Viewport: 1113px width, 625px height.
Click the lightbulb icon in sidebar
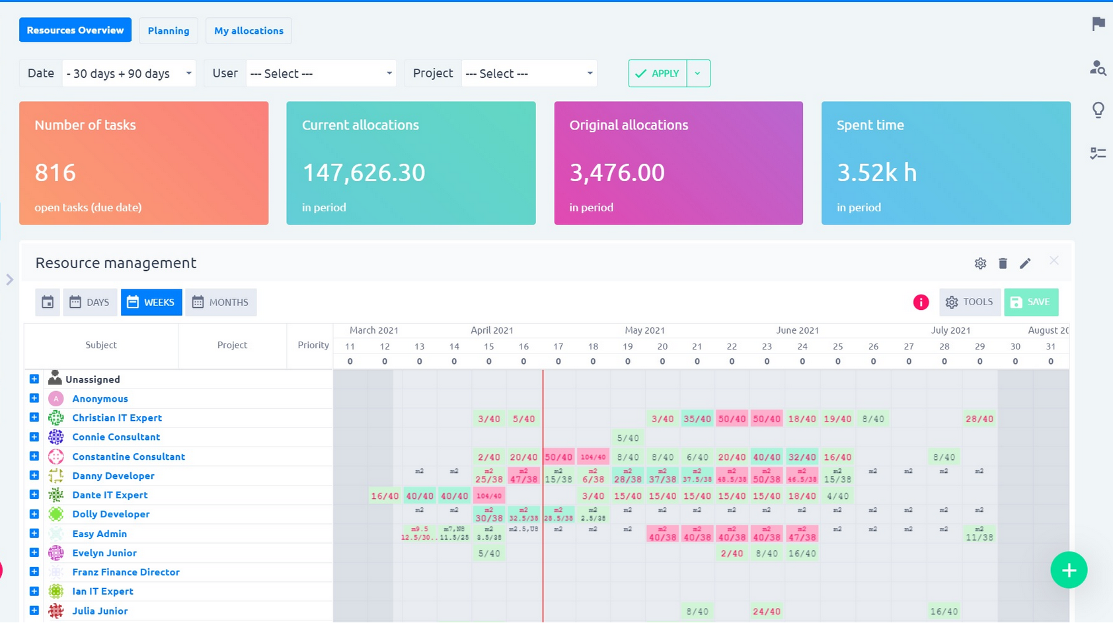tap(1098, 110)
